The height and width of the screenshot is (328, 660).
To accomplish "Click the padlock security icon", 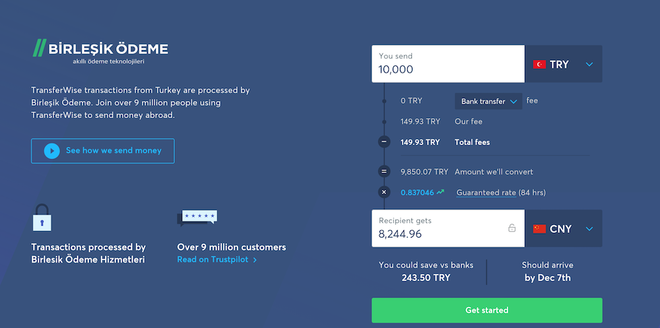I will pyautogui.click(x=42, y=218).
